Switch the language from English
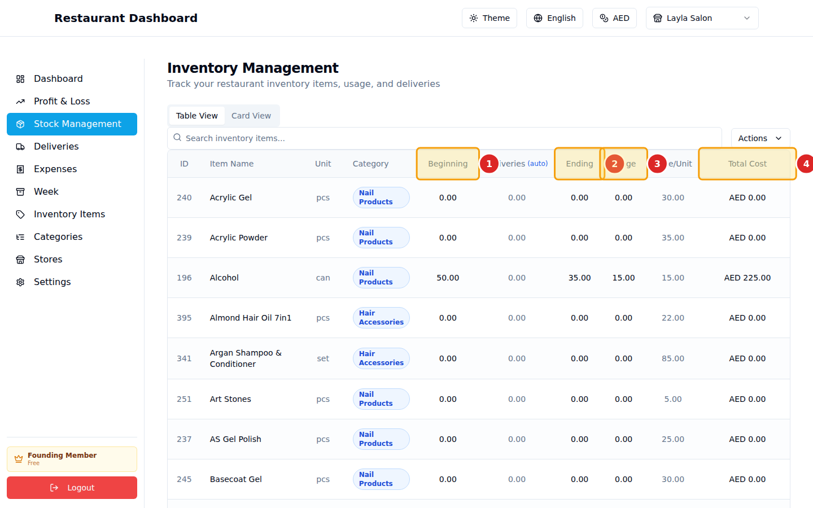The image size is (813, 508). [x=554, y=18]
